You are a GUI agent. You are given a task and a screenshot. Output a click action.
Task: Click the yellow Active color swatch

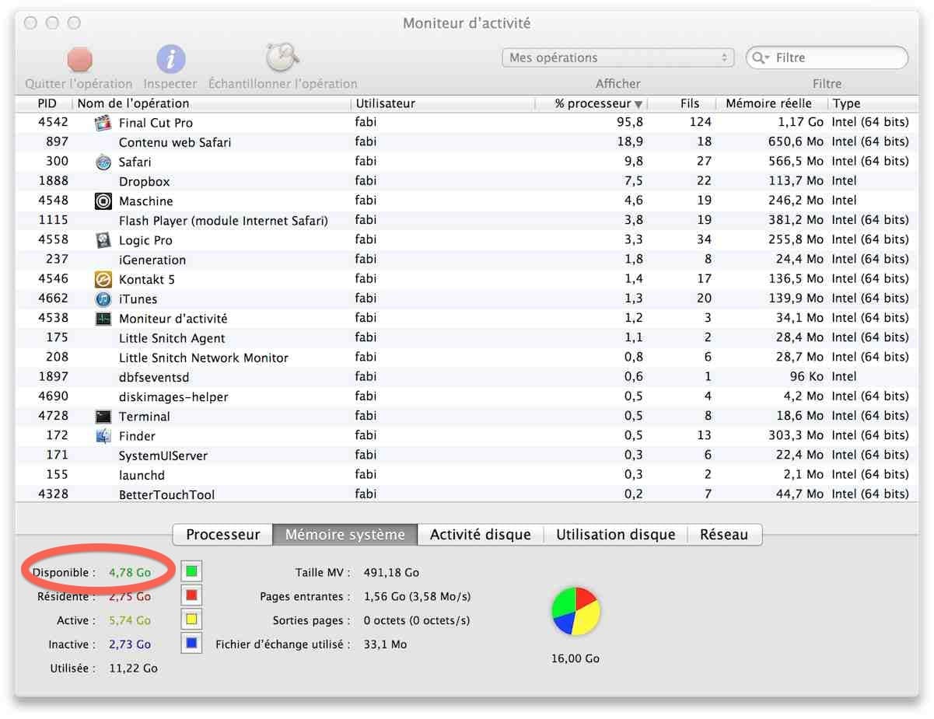(x=191, y=620)
